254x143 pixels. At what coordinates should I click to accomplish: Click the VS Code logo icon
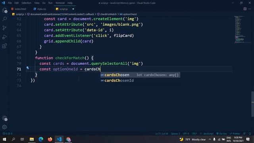[x=4, y=3]
